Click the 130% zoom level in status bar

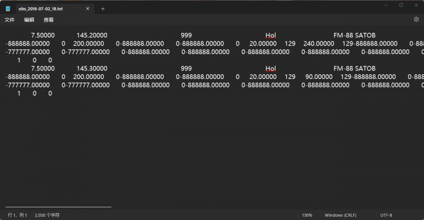click(307, 215)
